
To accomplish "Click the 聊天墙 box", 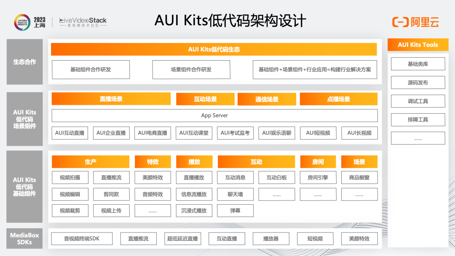I will pyautogui.click(x=236, y=194).
